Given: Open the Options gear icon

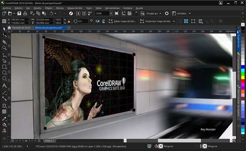Looking at the screenshot, I should click(167, 13).
